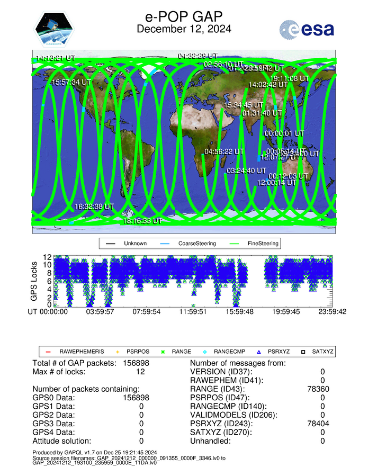Screen dimensions: 368x476
Task: Click the e-POP GAP title
Action: tap(184, 16)
